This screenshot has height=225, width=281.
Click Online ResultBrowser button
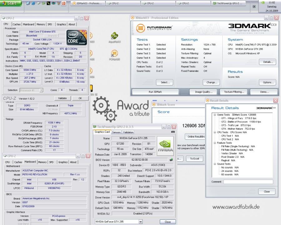point(195,137)
